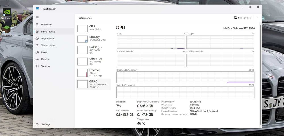Click the App history clock icon

point(37,38)
